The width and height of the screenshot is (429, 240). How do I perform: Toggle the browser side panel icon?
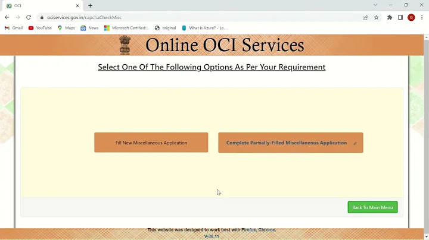pyautogui.click(x=400, y=17)
